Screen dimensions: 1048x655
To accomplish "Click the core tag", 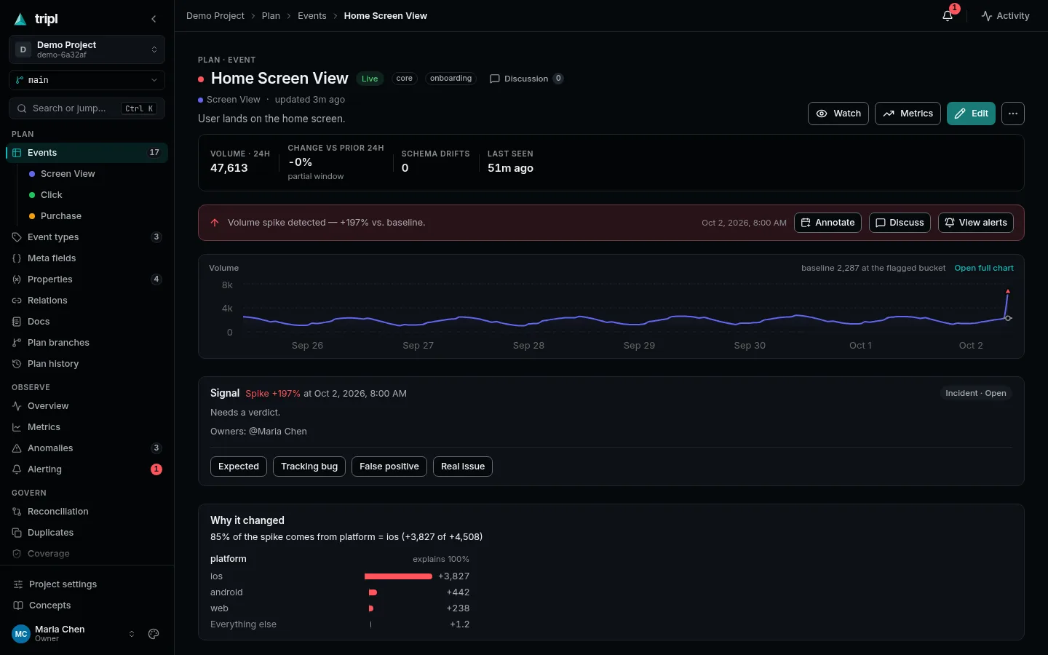I will coord(405,79).
